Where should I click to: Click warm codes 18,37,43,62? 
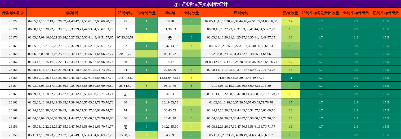170,46
